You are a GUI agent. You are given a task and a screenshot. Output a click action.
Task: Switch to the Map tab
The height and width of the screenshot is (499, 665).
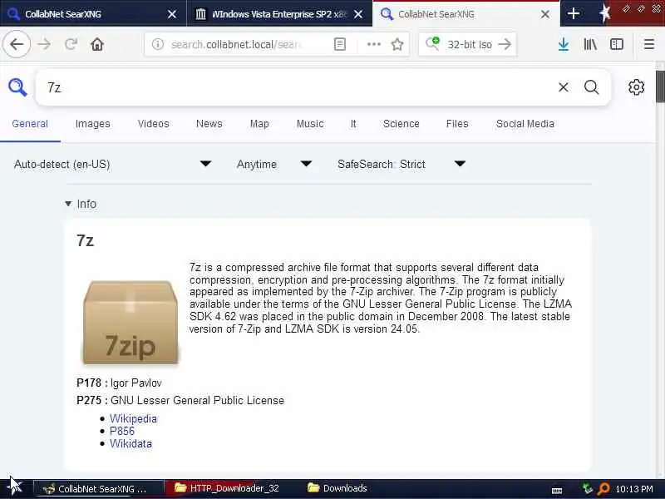(259, 124)
